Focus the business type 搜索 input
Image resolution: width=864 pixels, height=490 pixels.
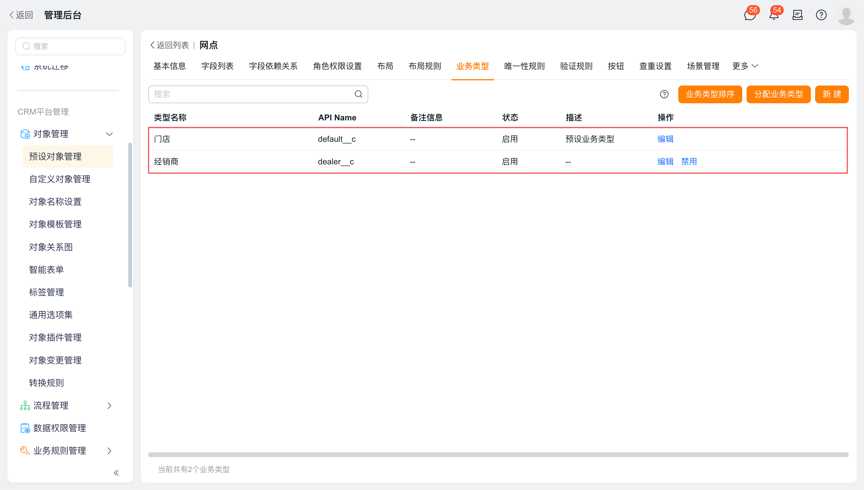258,94
